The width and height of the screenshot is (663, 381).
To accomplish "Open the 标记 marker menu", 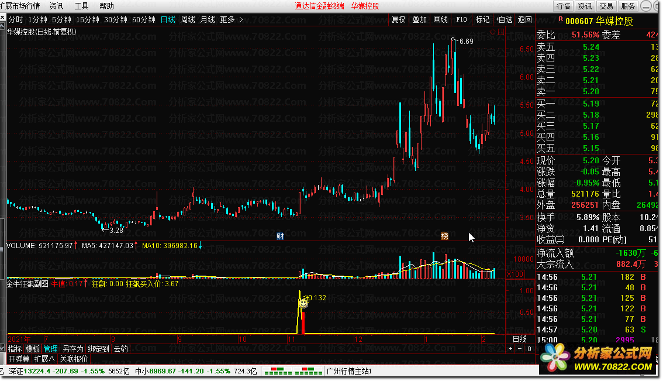I will coord(482,19).
